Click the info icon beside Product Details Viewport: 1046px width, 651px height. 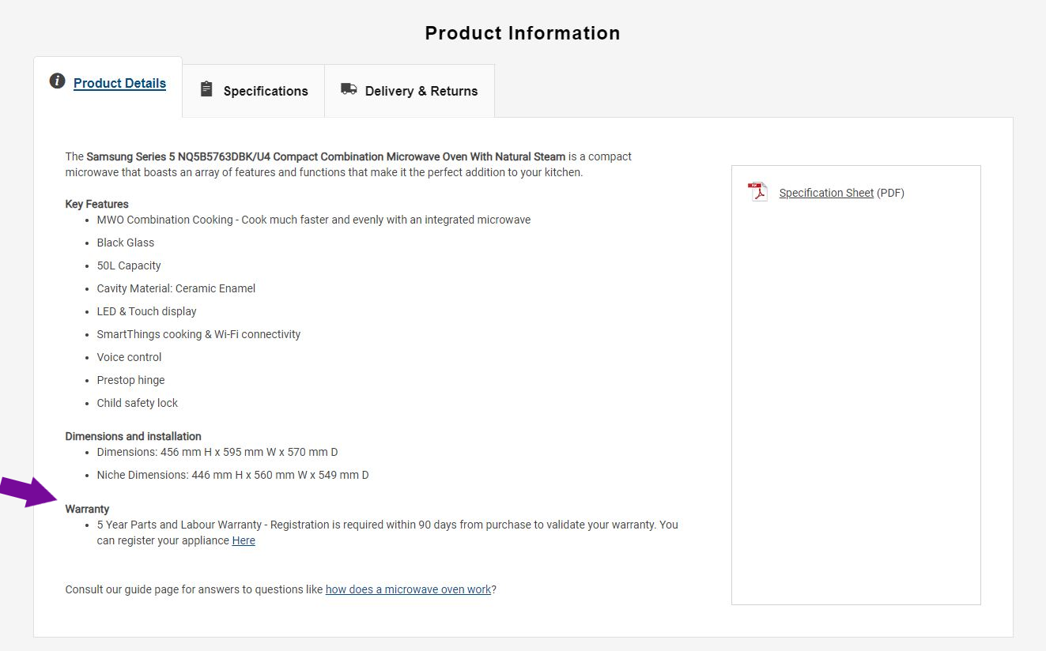click(57, 81)
